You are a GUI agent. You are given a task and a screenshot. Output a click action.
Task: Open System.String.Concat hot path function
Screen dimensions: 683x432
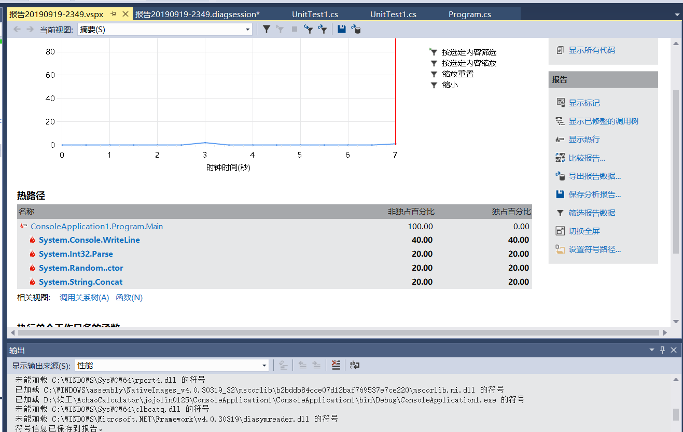click(x=81, y=282)
